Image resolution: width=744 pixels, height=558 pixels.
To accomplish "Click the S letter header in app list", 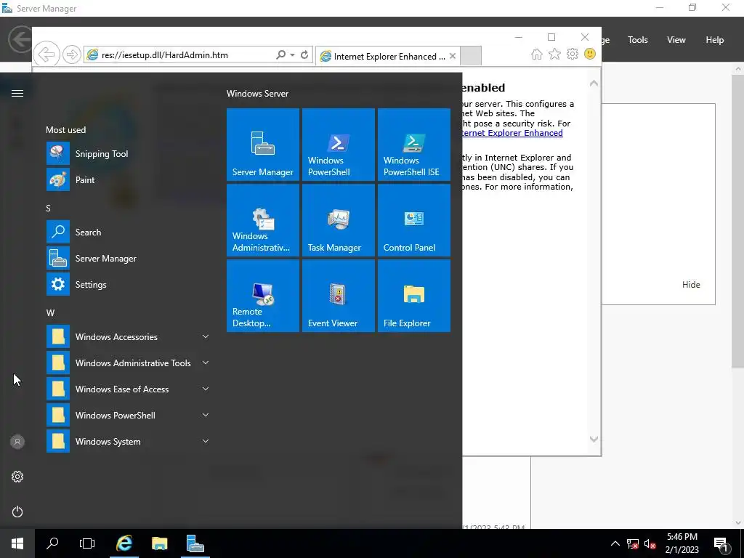I will point(48,208).
